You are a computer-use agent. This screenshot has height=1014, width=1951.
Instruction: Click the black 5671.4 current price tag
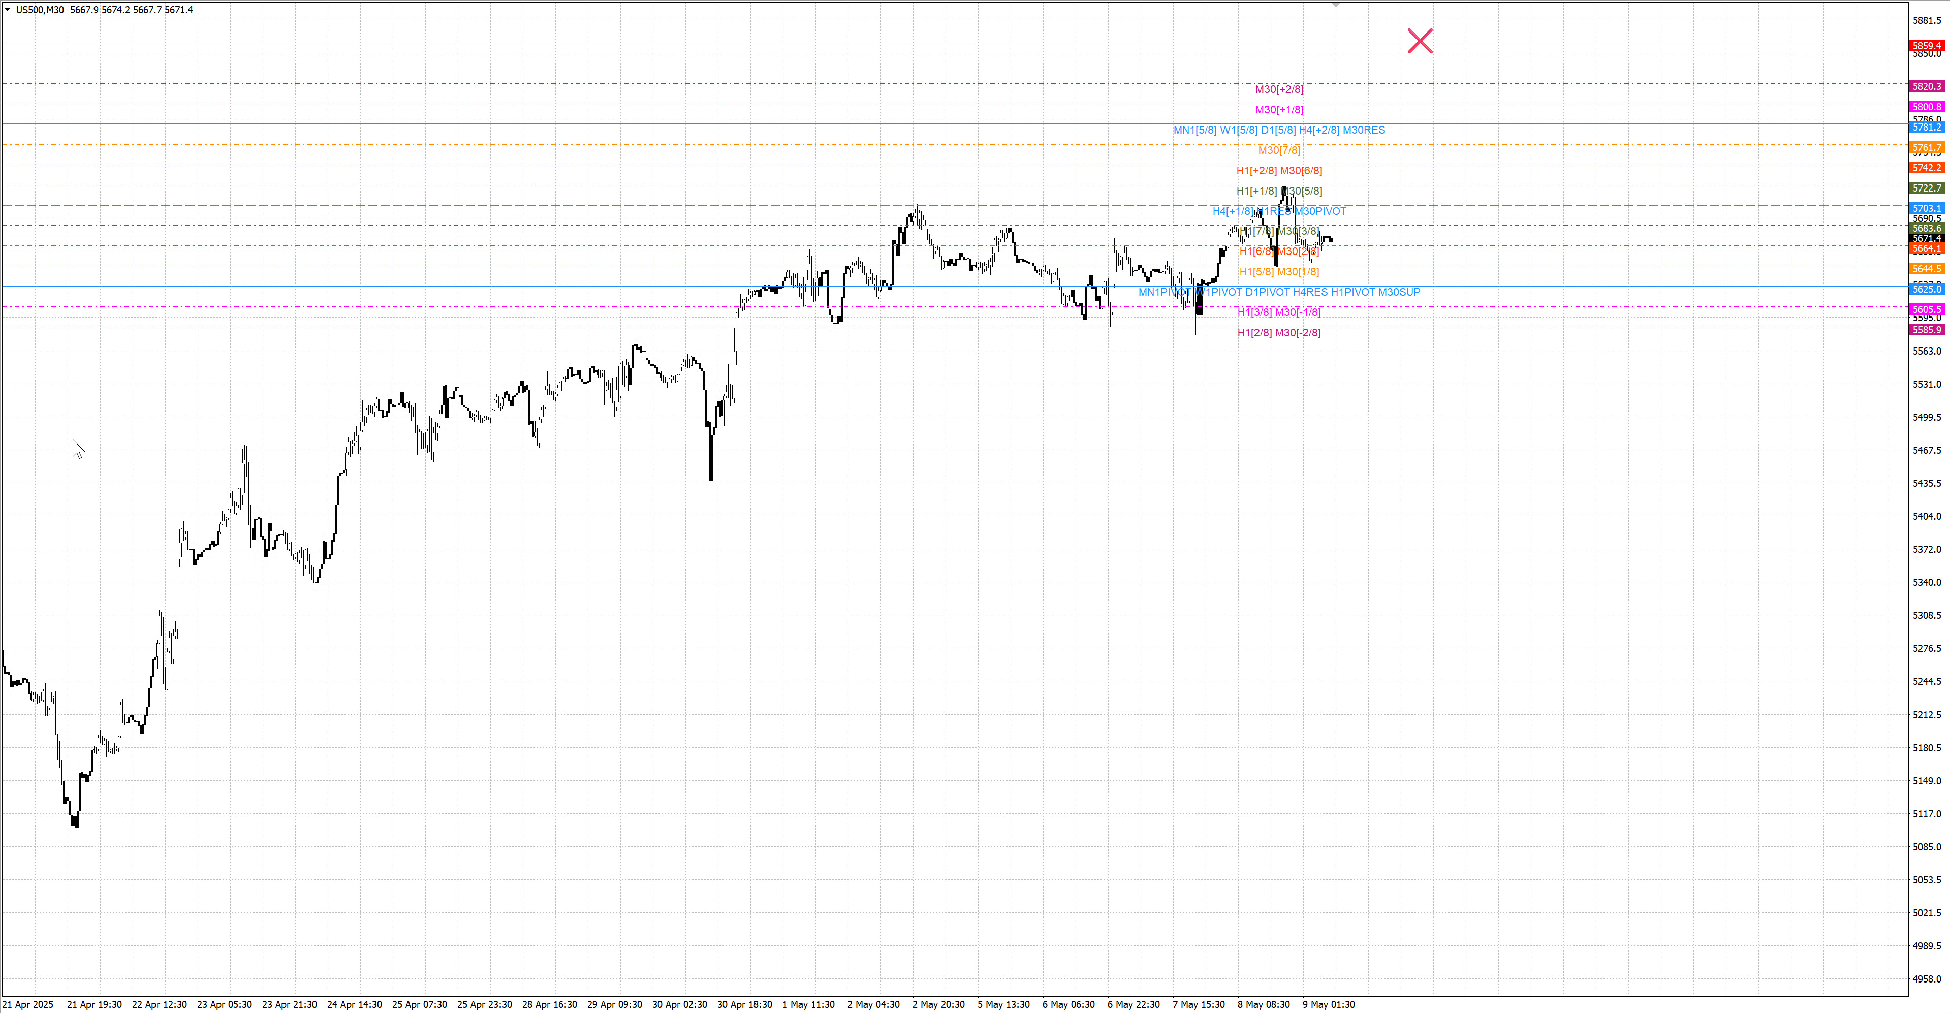point(1926,239)
